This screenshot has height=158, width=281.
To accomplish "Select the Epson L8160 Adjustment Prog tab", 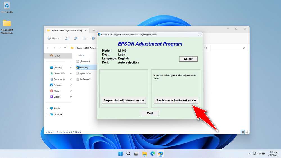I will coord(67,30).
